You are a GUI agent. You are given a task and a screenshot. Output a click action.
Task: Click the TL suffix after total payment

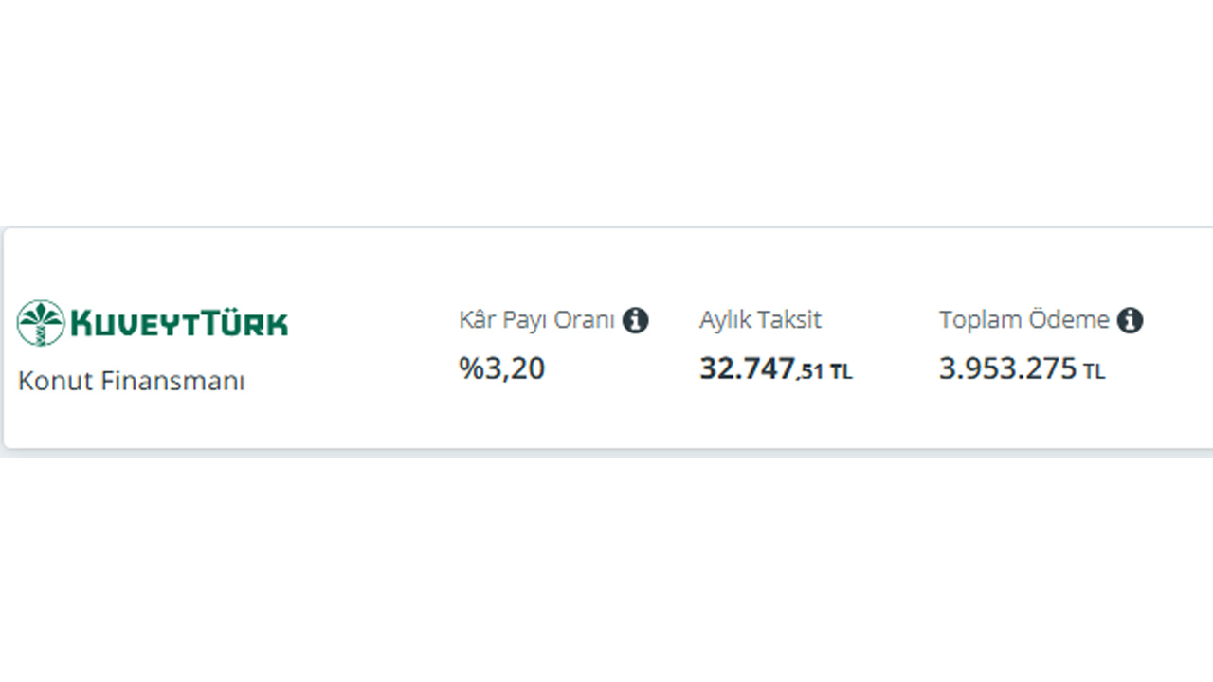1095,372
